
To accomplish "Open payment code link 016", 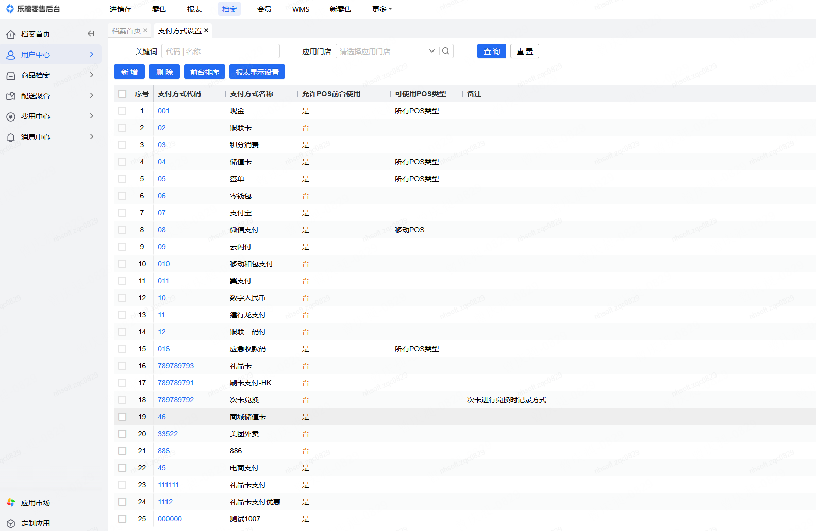I will pyautogui.click(x=163, y=349).
